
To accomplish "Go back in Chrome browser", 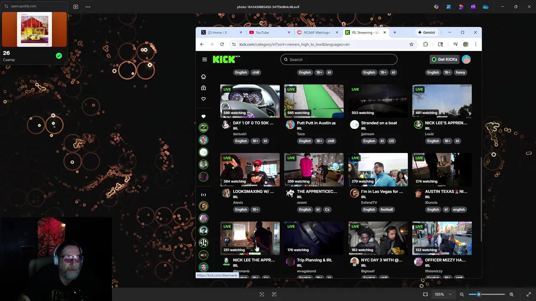I will pyautogui.click(x=202, y=44).
